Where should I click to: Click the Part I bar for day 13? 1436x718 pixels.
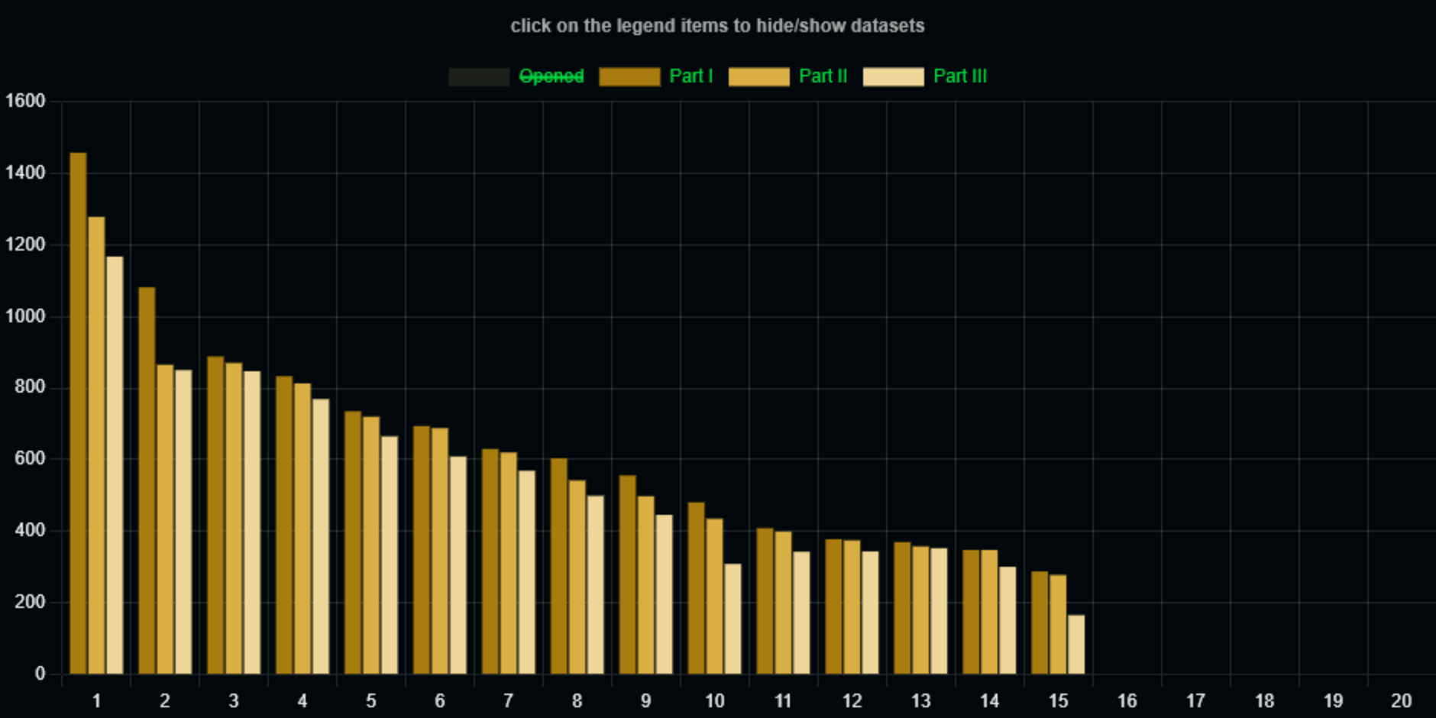coord(902,608)
